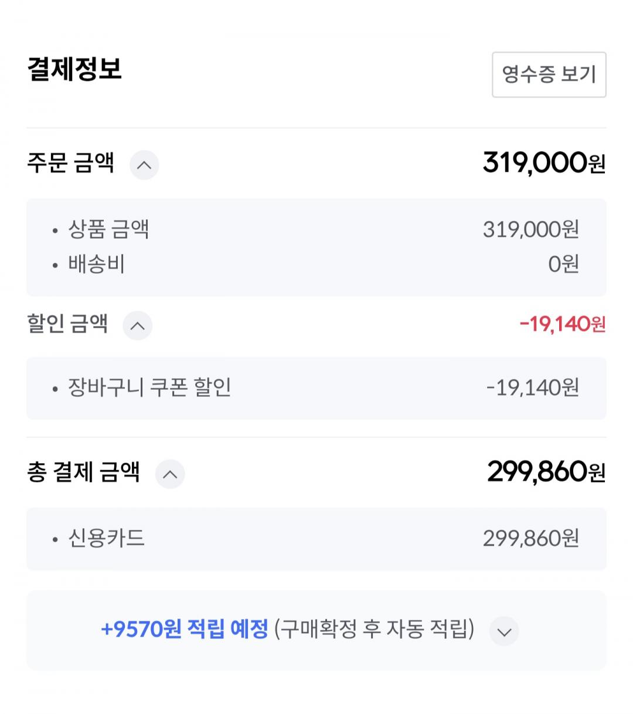Click the bold 319,000원 order total
This screenshot has width=633, height=714.
(x=543, y=163)
